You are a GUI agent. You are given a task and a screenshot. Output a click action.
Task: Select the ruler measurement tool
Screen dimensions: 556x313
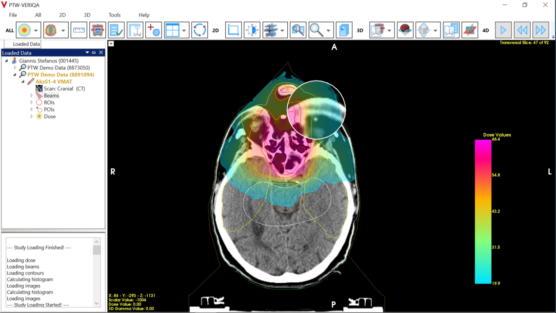(79, 30)
